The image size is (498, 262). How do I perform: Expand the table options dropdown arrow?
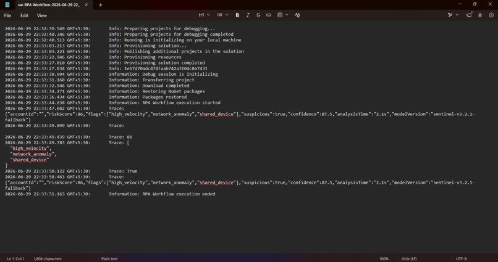coord(287,15)
